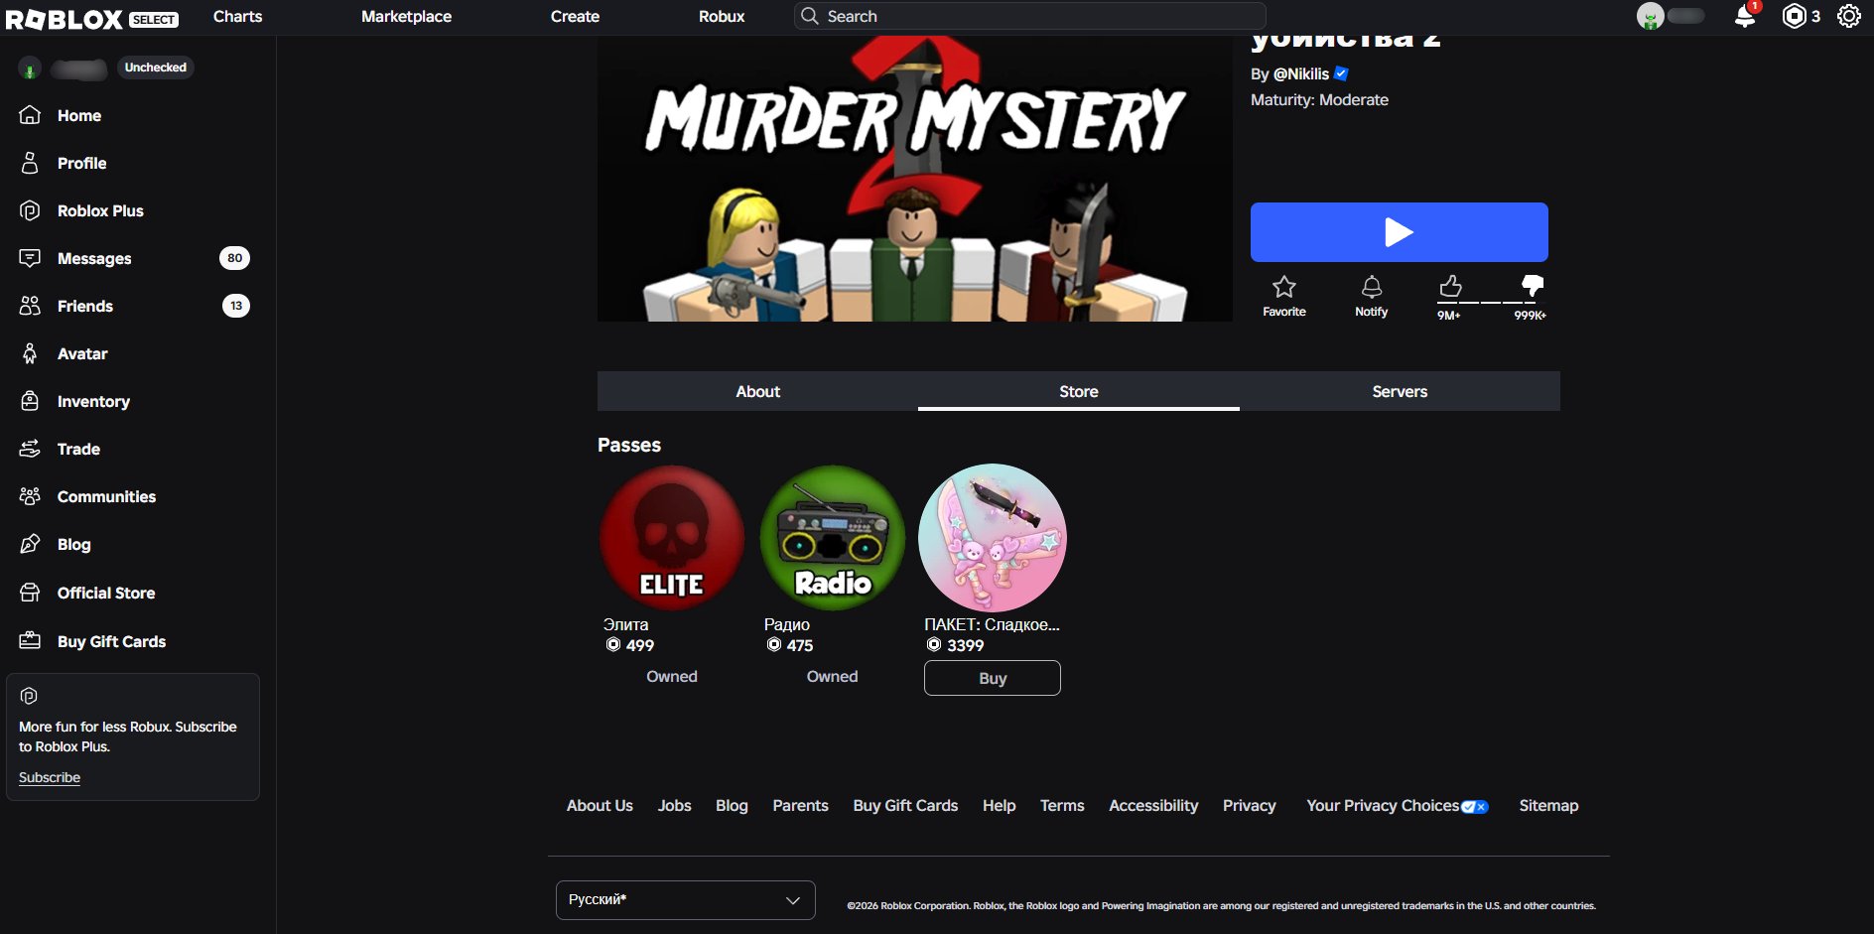The width and height of the screenshot is (1874, 934).
Task: Open Marketplace in the top navigation
Action: [x=406, y=17]
